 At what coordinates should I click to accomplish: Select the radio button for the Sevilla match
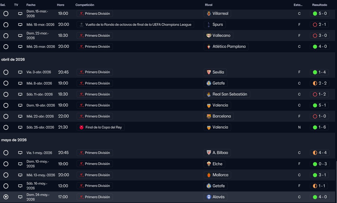[6, 72]
